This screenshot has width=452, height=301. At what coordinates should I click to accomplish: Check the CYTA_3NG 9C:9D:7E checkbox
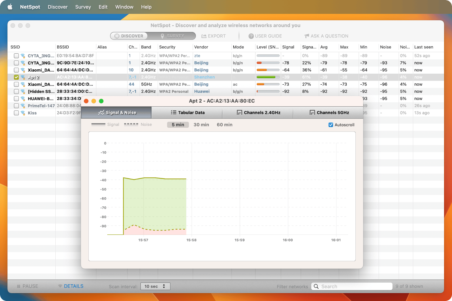[16, 63]
